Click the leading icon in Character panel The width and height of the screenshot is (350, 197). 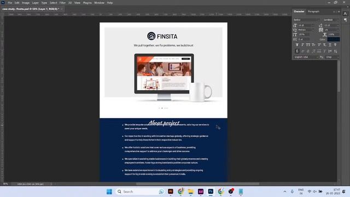(x=321, y=25)
